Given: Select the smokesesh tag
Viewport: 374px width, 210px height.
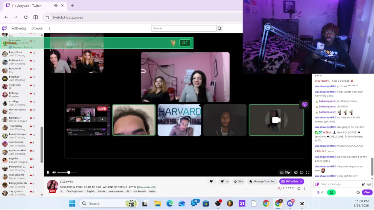Looking at the screenshot, I should (139, 191).
